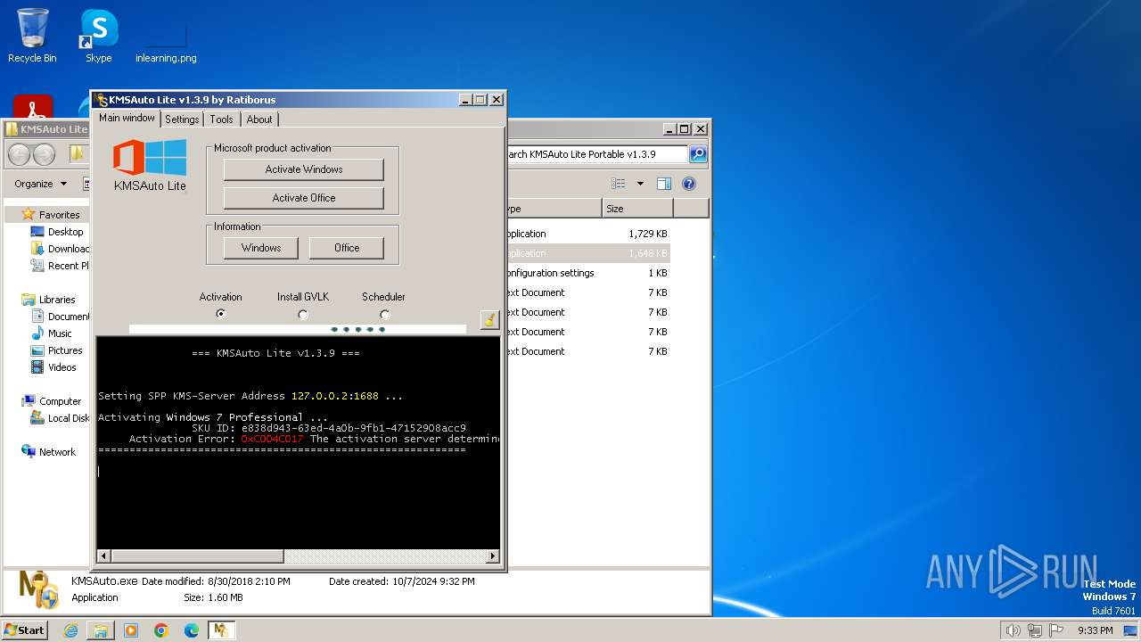1141x642 pixels.
Task: Select Music library in sidebar
Action: coord(51,333)
